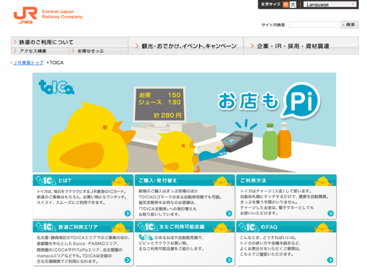
Task: Click the TOICA logo in the banner
Action: click(x=57, y=87)
